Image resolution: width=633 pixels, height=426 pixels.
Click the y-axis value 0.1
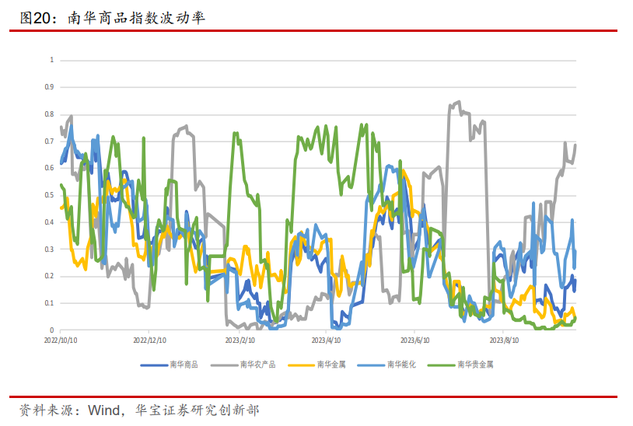49,303
